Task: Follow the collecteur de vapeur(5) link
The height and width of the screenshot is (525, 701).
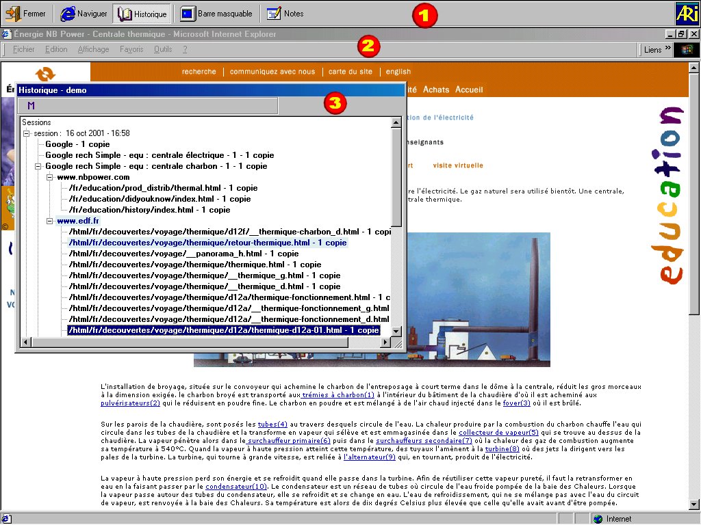Action: [x=498, y=433]
